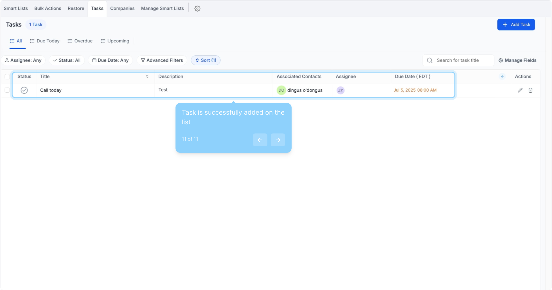Image resolution: width=552 pixels, height=290 pixels.
Task: Open the Assignee: Any filter dropdown
Action: pos(23,60)
